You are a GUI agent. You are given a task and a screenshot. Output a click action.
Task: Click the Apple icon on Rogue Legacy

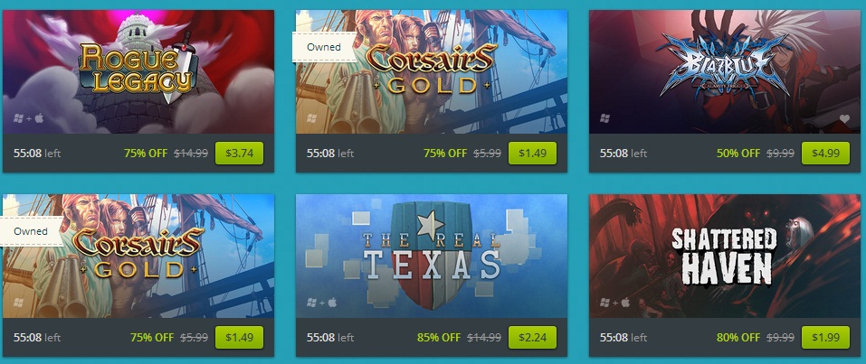click(39, 118)
